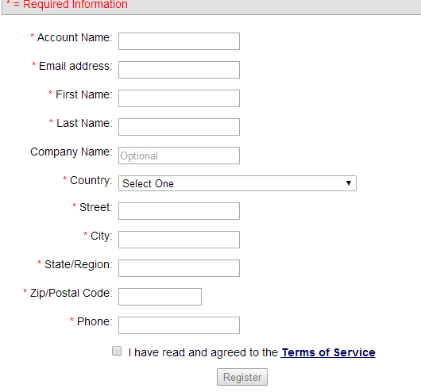Open the Country dropdown list
421x392 pixels.
(238, 183)
